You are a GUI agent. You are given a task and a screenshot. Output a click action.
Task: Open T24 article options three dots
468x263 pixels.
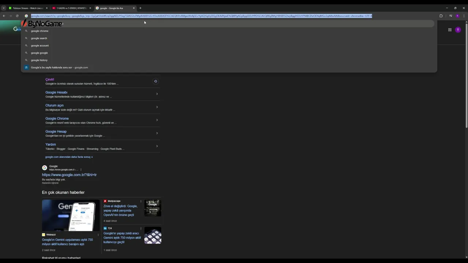[141, 229]
